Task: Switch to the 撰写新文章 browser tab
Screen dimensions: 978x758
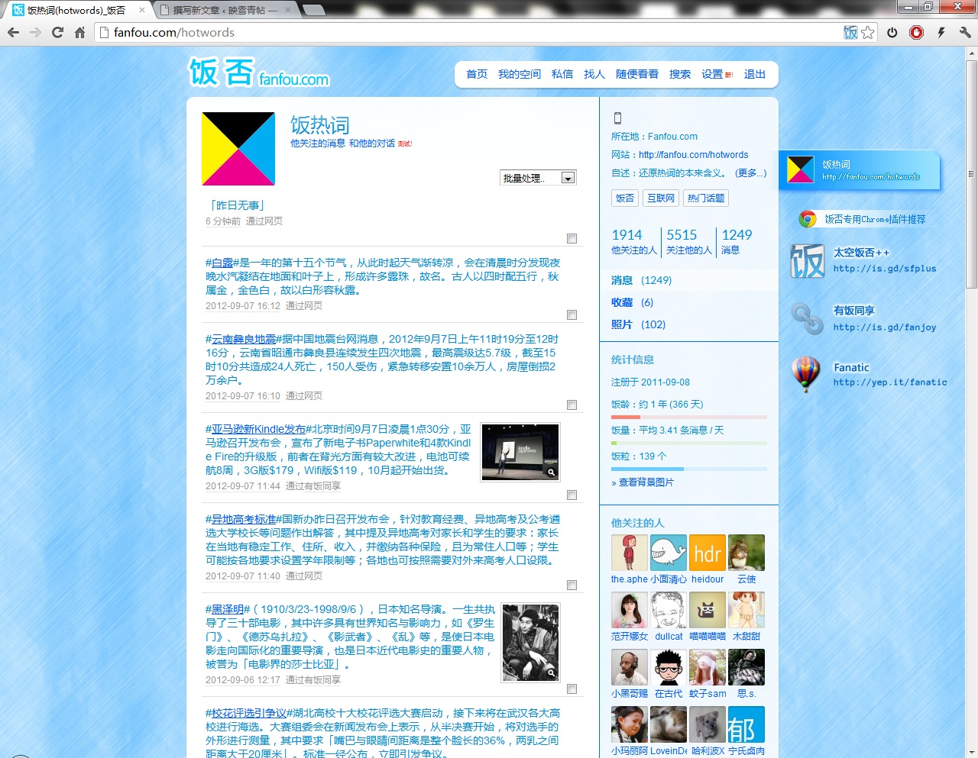Action: 225,10
